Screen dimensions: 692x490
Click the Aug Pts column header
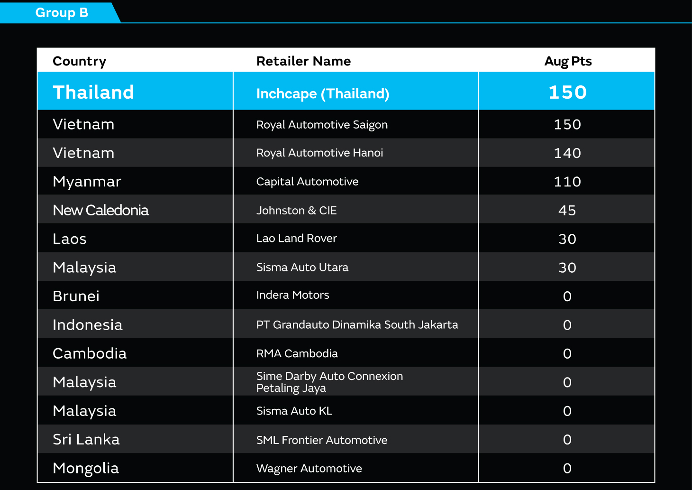point(567,61)
